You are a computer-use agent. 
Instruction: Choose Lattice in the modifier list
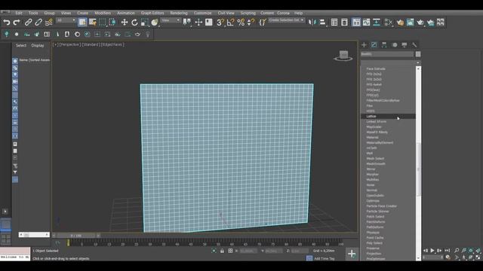pos(388,116)
